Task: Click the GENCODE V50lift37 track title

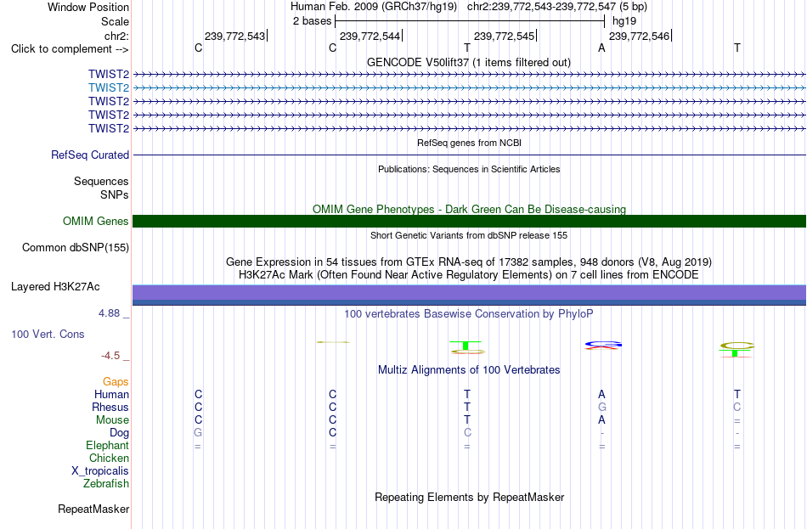Action: 469,62
